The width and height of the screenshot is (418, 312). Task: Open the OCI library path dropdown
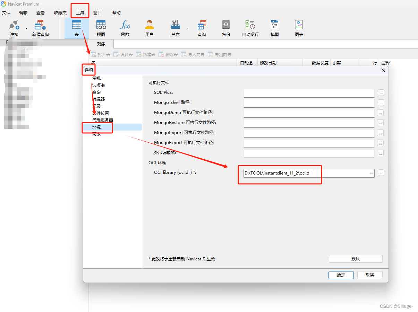(x=371, y=173)
